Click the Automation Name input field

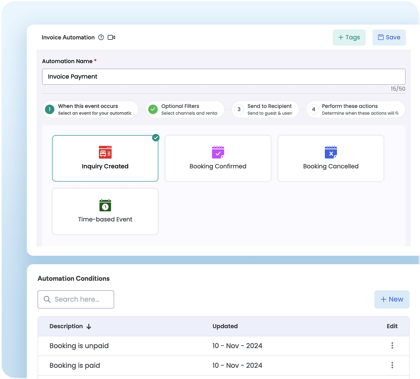point(224,77)
